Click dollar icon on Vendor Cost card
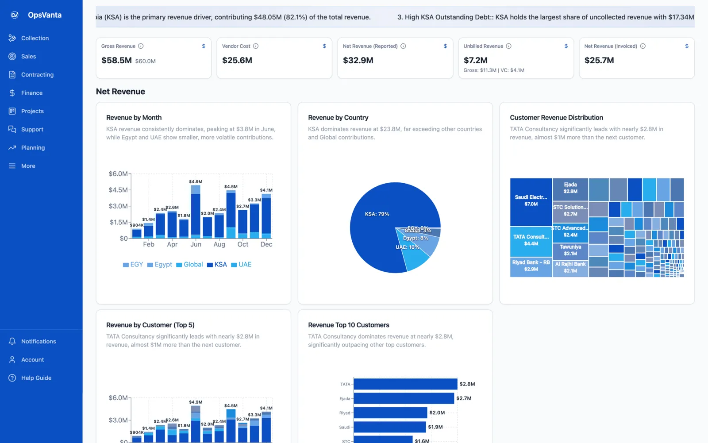708x443 pixels. [x=324, y=46]
